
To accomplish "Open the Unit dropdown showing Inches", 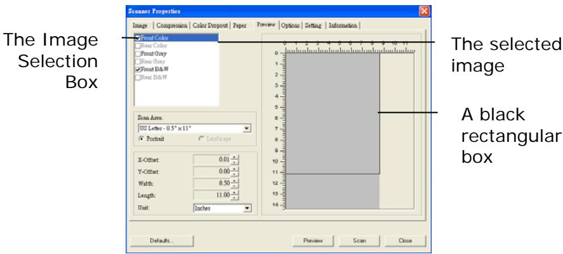I will (x=247, y=208).
